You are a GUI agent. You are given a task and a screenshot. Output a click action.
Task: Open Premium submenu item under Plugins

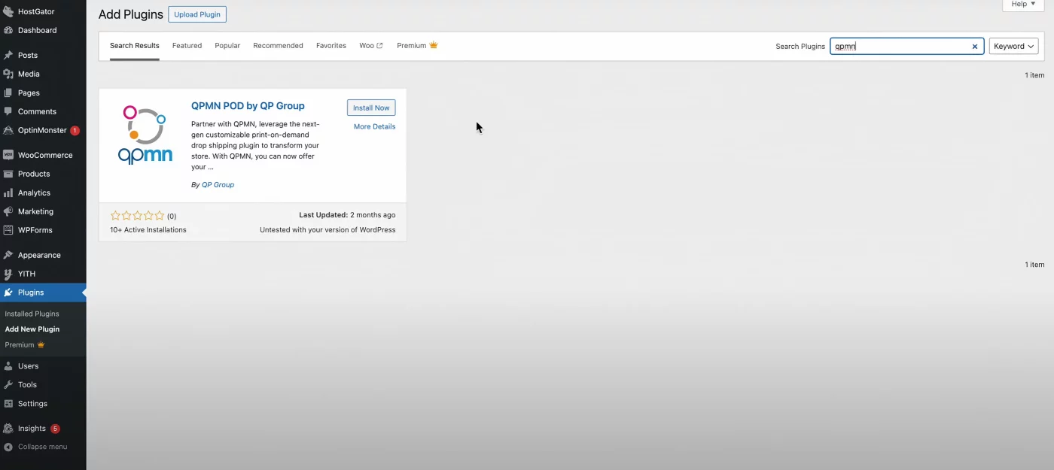point(25,344)
